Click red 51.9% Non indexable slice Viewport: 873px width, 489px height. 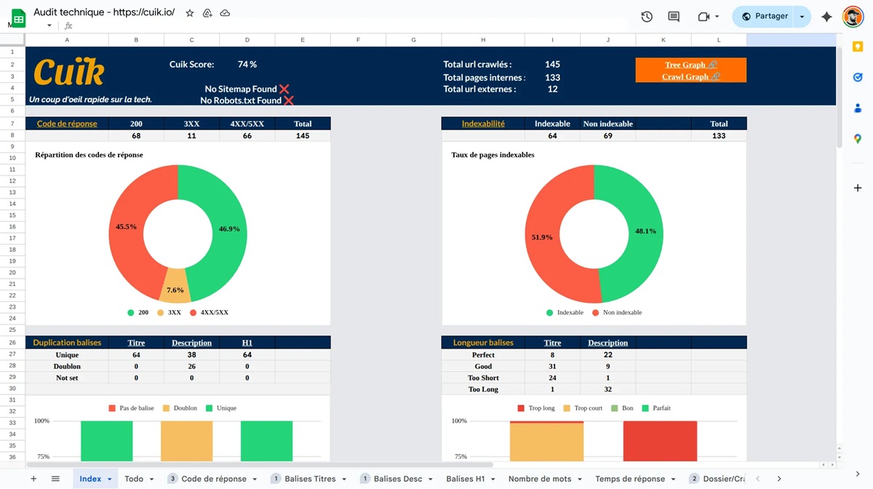(x=543, y=236)
